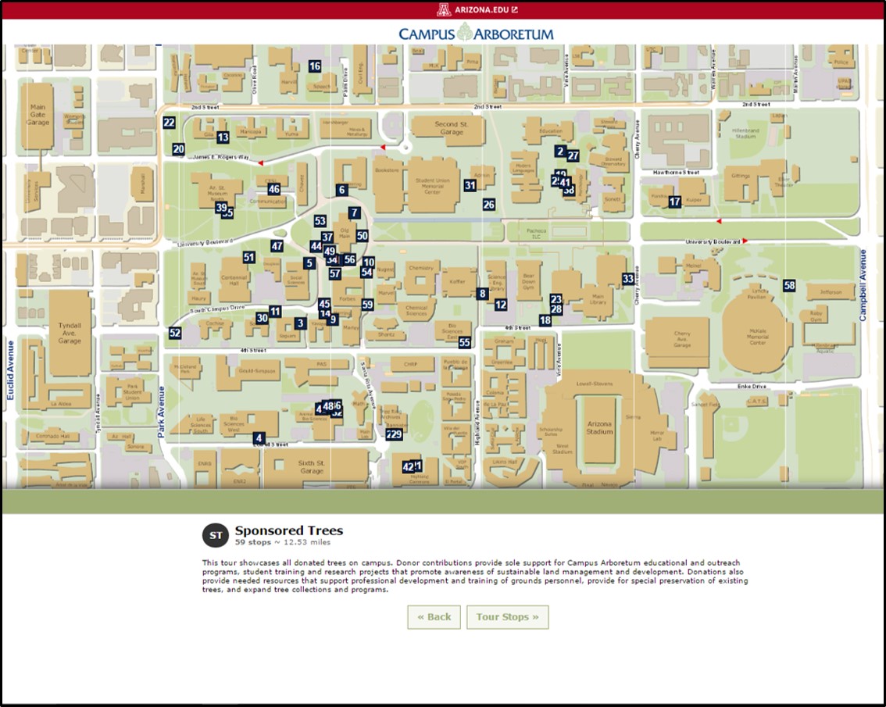Click tour stop marker 17
Screen dimensions: 886x707
coord(675,202)
